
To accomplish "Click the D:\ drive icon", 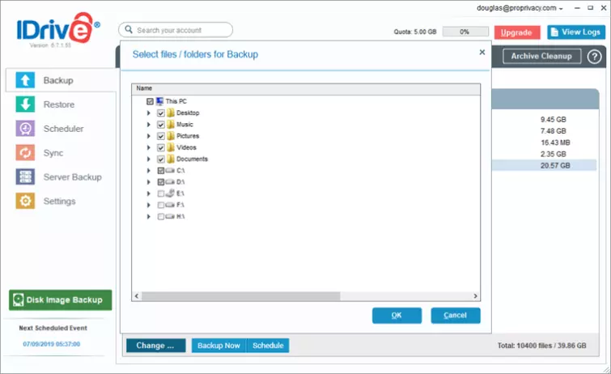I will pos(170,181).
